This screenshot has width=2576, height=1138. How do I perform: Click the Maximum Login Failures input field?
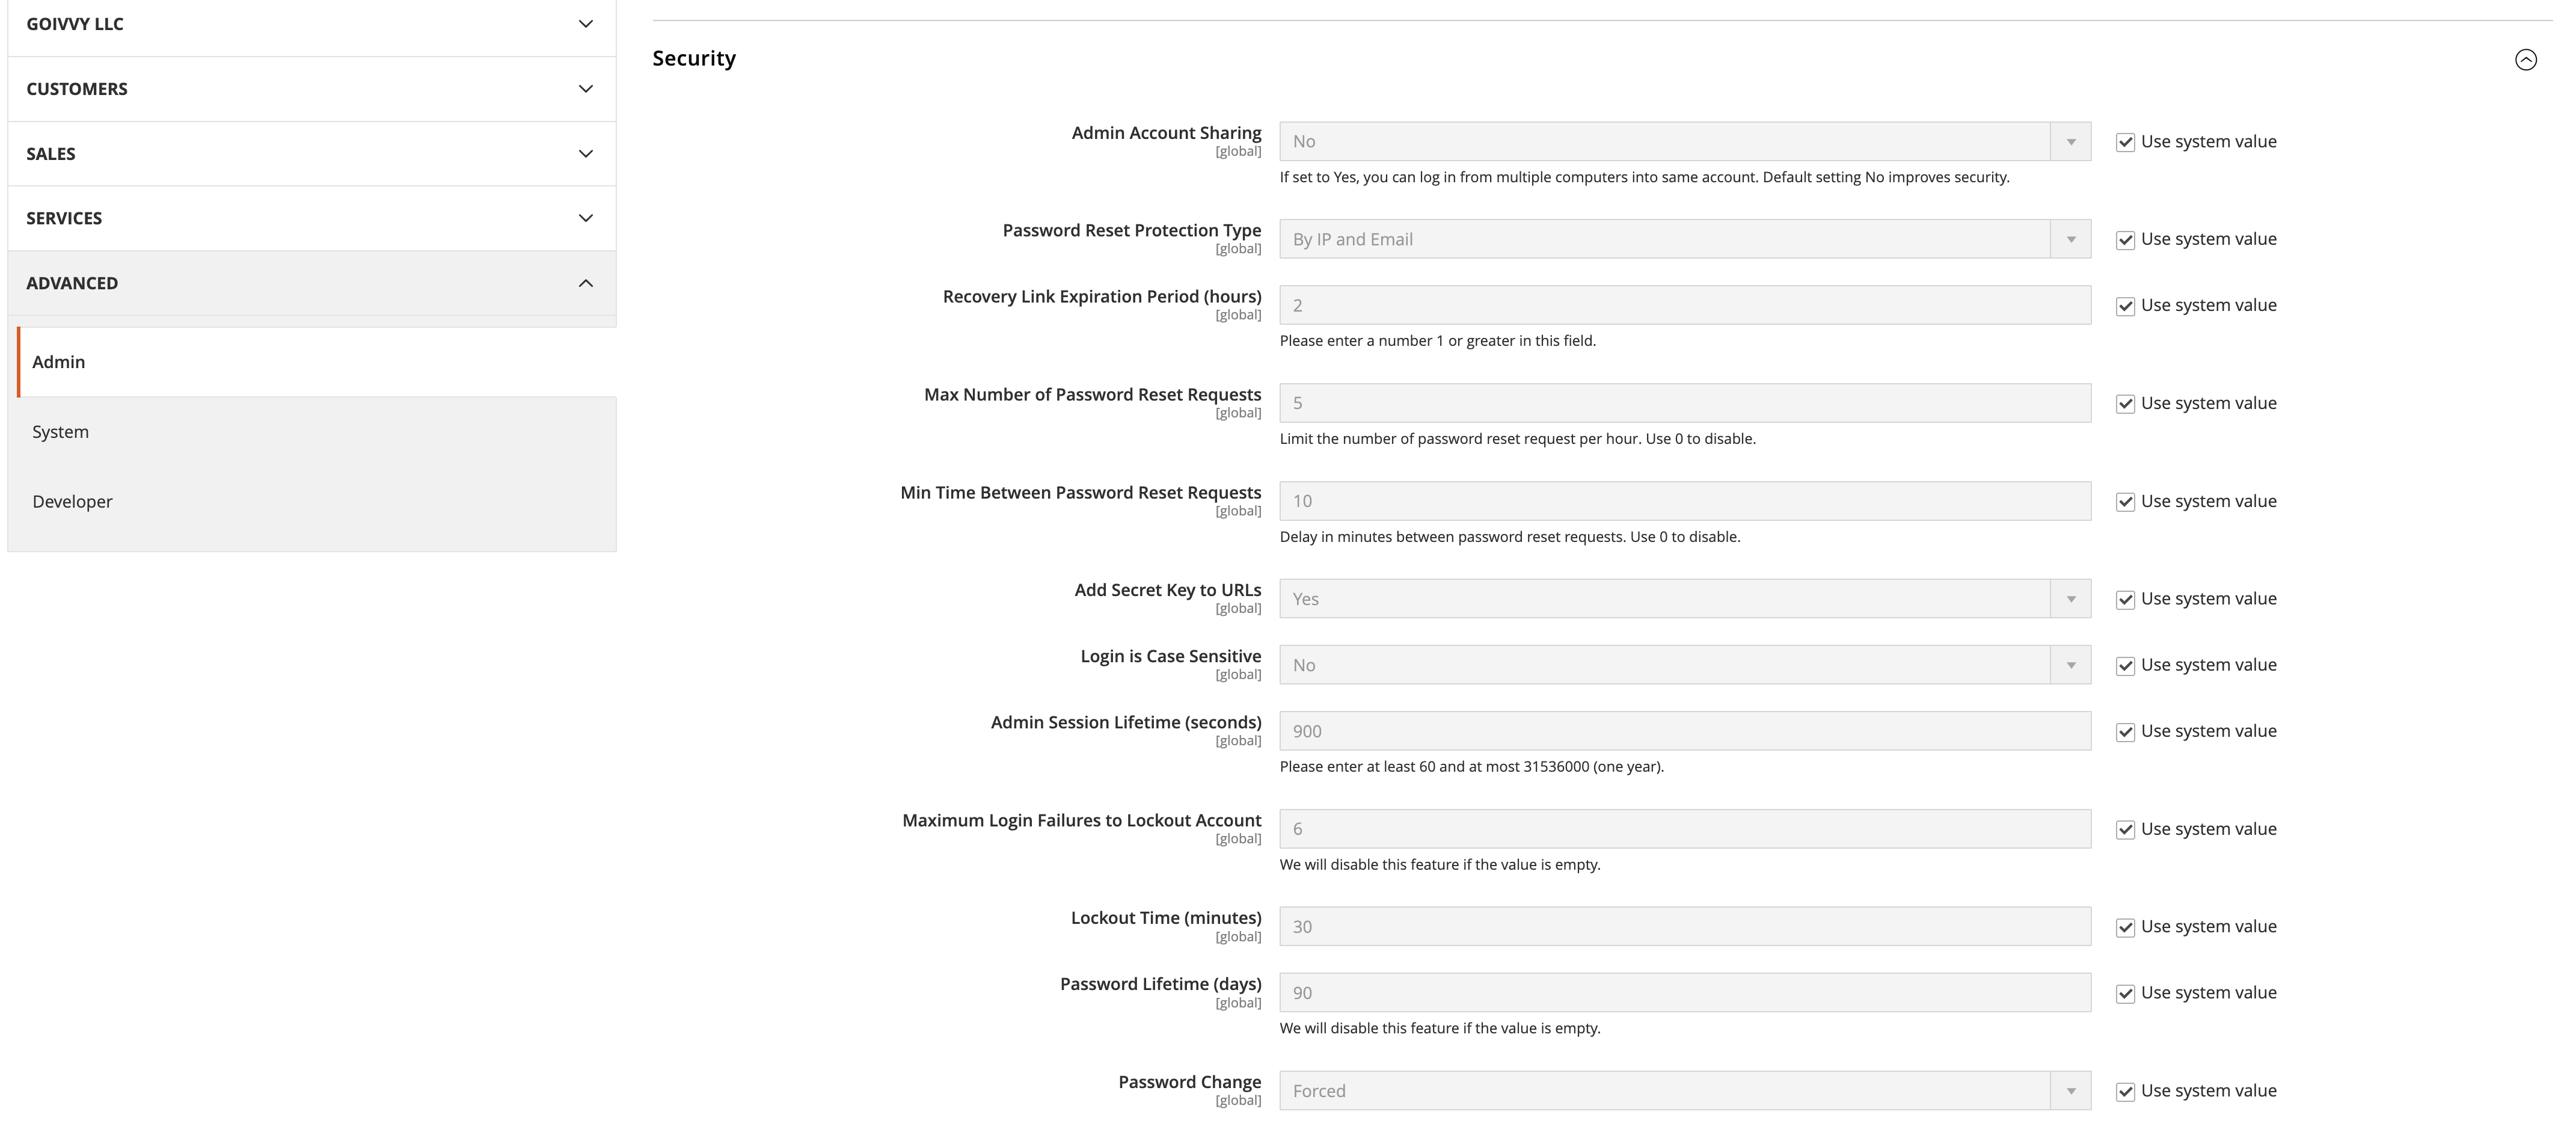coord(1684,829)
